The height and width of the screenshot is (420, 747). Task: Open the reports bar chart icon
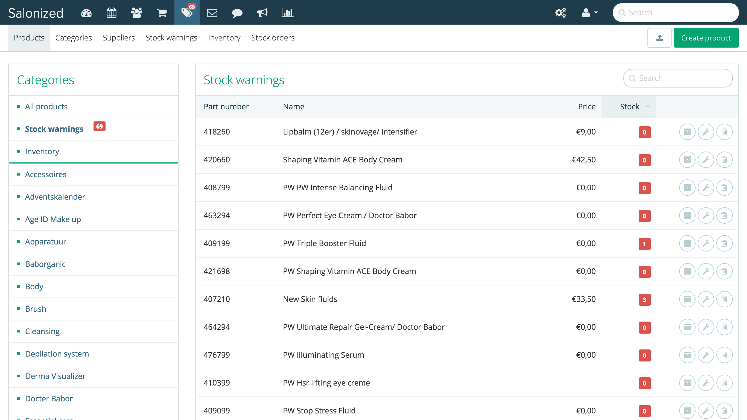coord(287,13)
